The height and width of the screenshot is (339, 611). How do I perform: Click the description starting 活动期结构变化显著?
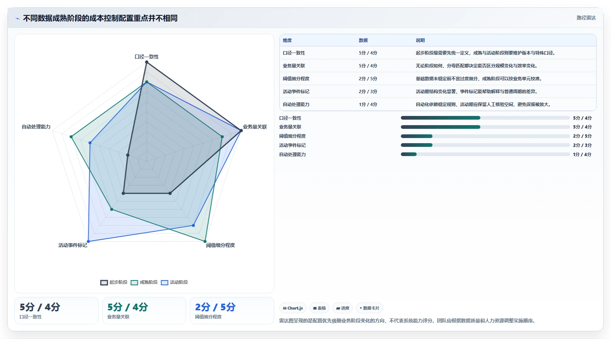click(x=477, y=92)
